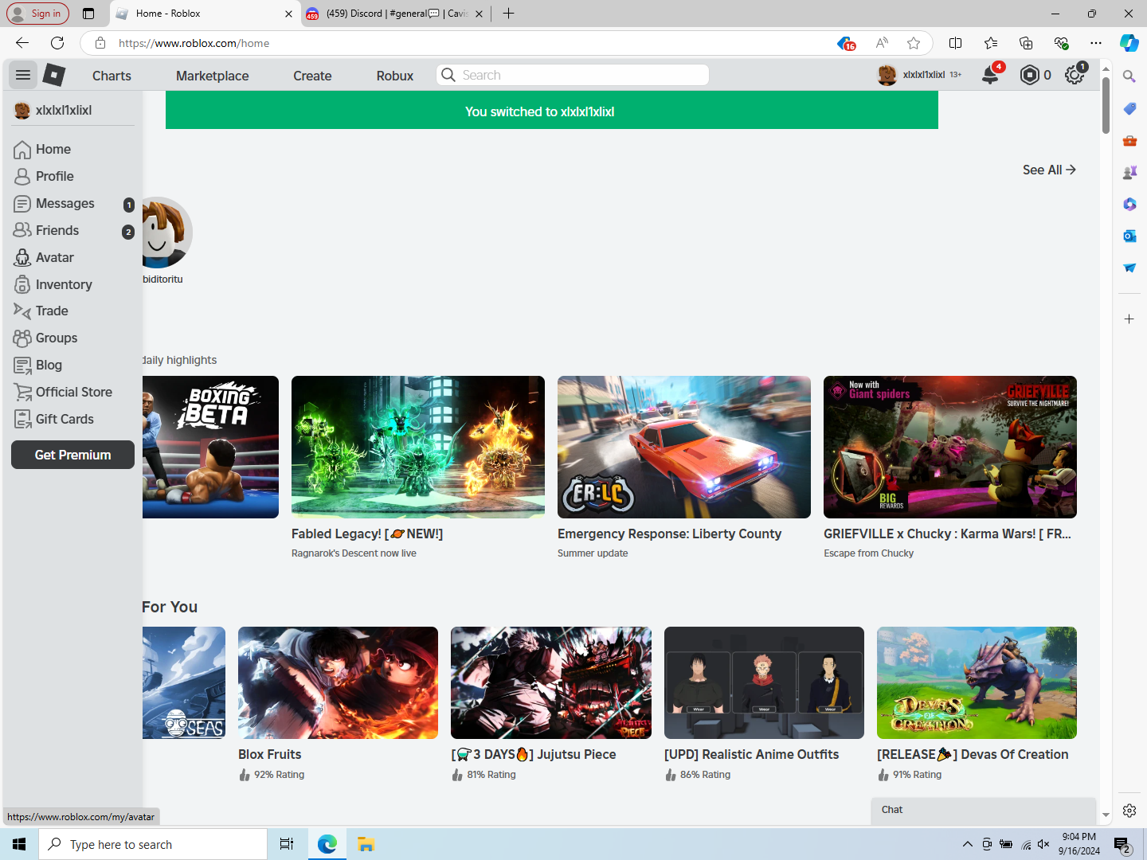Click the Robux balance icon
This screenshot has height=860, width=1147.
pyautogui.click(x=1029, y=75)
